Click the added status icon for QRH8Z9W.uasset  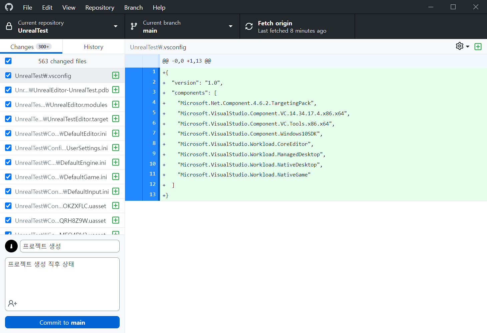coord(116,220)
